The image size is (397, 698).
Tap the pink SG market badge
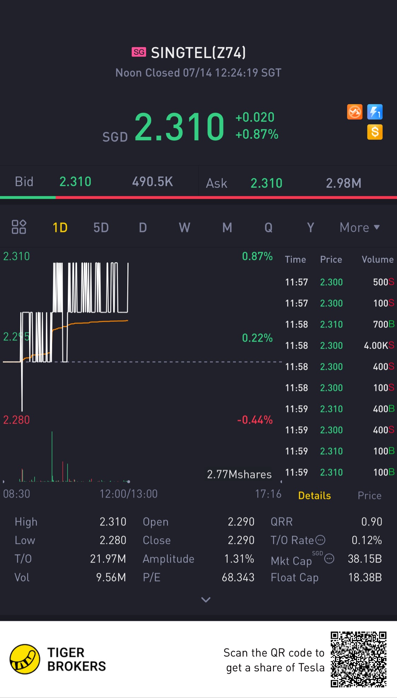point(139,52)
